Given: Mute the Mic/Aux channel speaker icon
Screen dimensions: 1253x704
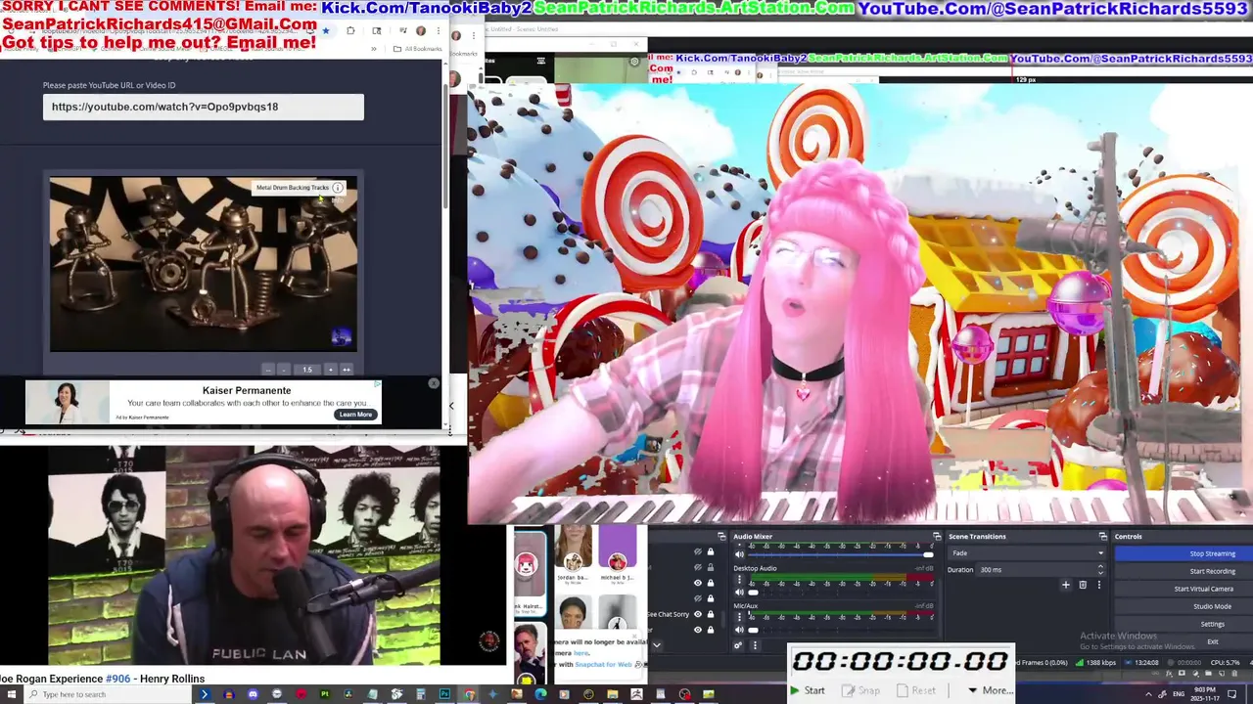Looking at the screenshot, I should pyautogui.click(x=739, y=630).
